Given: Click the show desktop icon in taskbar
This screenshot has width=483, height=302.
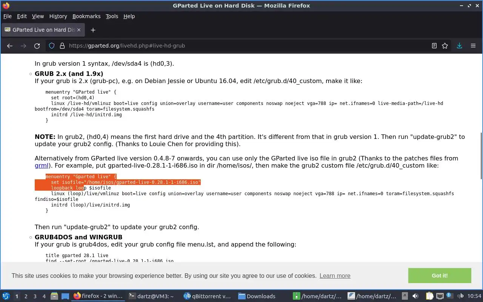Looking at the screenshot, I should [65, 296].
